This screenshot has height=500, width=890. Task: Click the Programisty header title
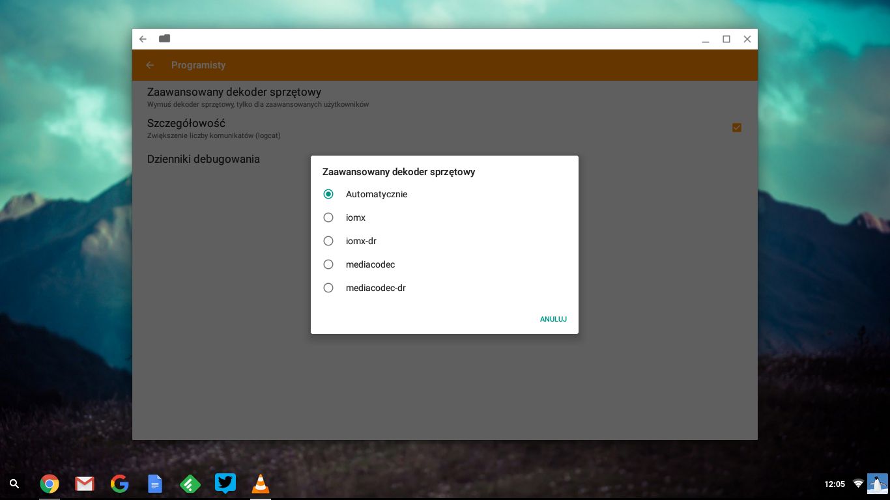click(x=198, y=65)
